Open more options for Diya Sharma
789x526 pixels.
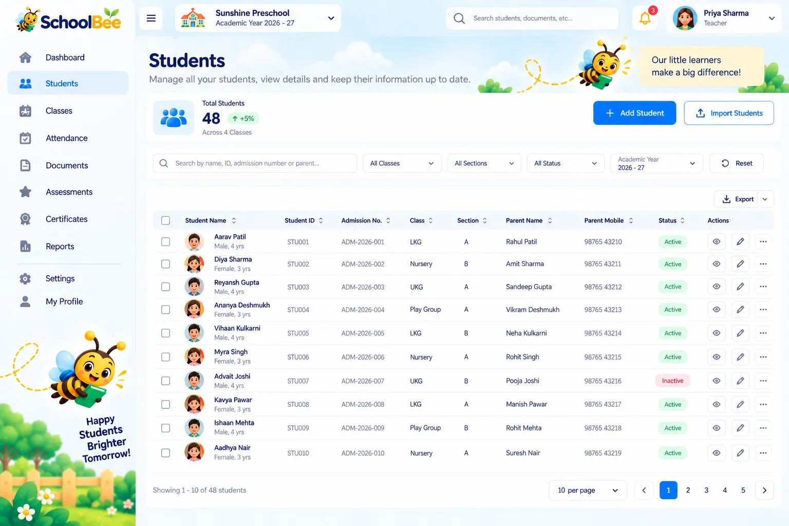pos(763,264)
